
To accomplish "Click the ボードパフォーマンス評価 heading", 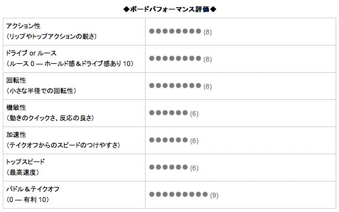I will (169, 9).
